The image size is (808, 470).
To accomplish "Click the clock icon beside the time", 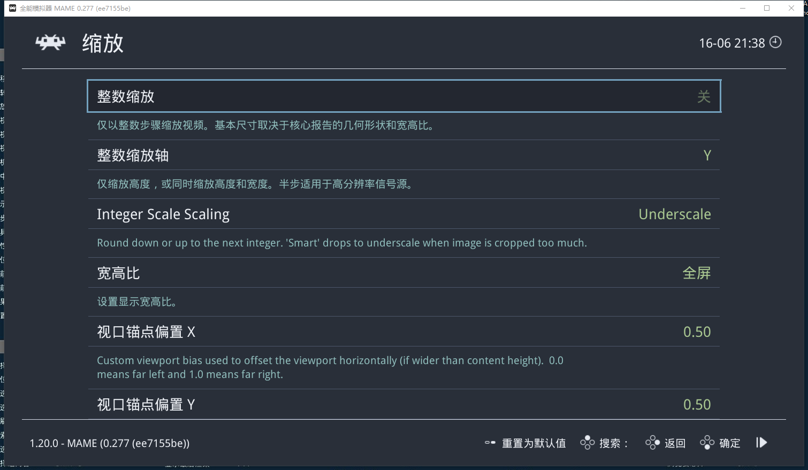I will tap(775, 42).
